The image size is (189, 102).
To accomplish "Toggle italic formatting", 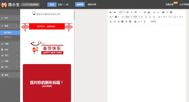I will tap(132, 12).
